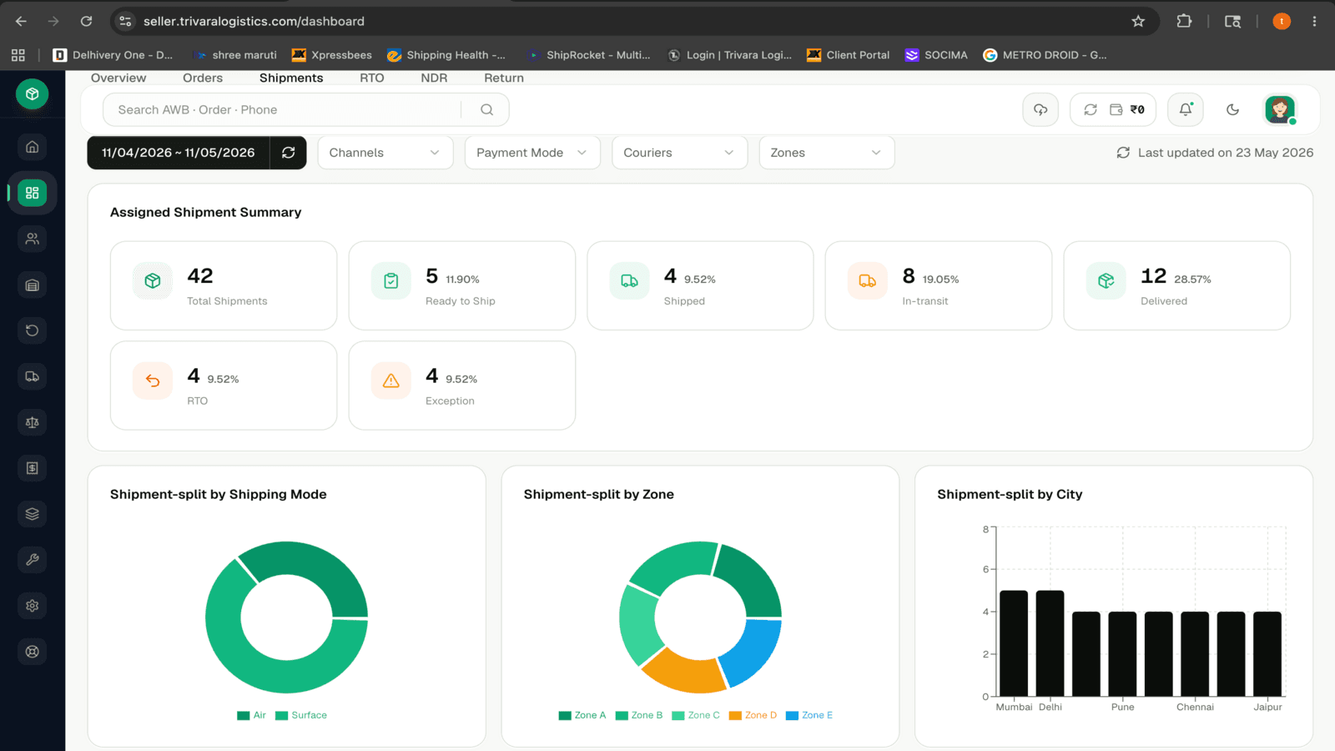Image resolution: width=1335 pixels, height=751 pixels.
Task: Click refresh icon beside date range
Action: click(x=289, y=153)
